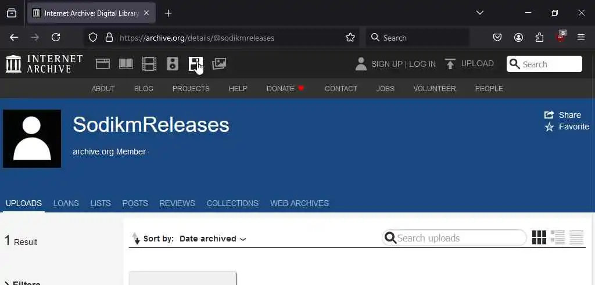Open the HELP menu item
Viewport: 595px width, 285px height.
tap(238, 89)
